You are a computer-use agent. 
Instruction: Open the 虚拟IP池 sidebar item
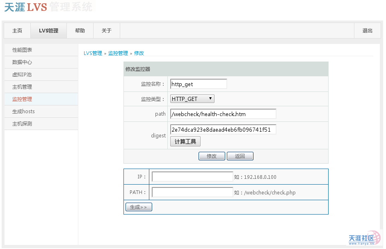click(x=22, y=75)
